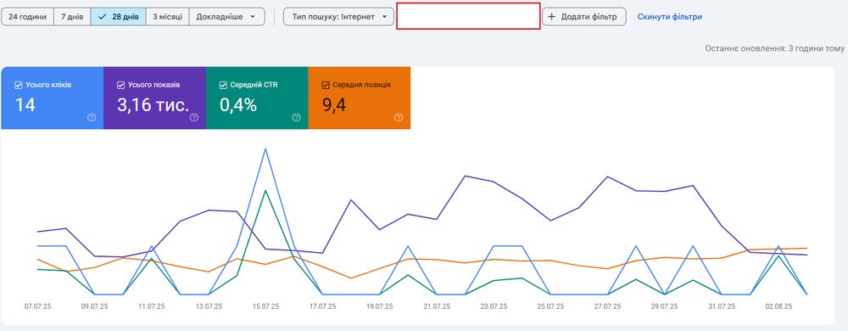Image resolution: width=848 pixels, height=331 pixels.
Task: Click the 17.07.25 axis date label
Action: click(x=322, y=306)
